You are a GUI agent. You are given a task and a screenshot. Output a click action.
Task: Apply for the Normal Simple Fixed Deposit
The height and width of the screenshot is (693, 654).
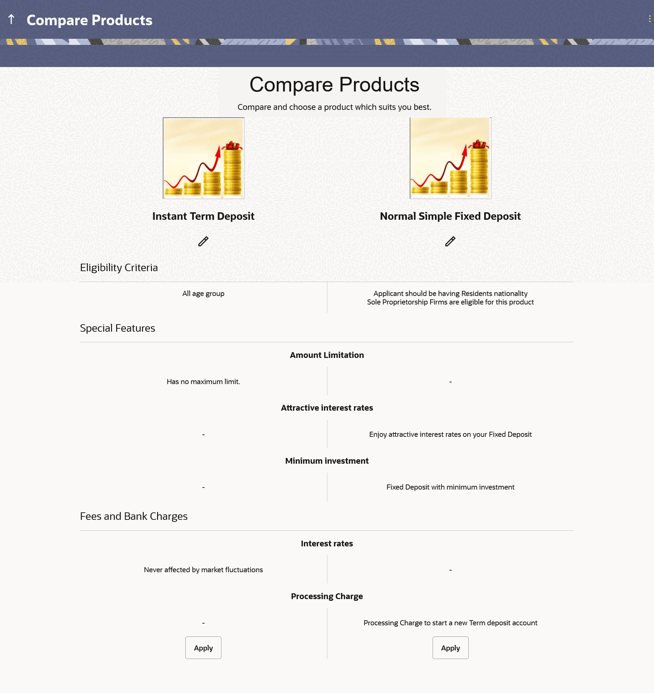pyautogui.click(x=450, y=648)
